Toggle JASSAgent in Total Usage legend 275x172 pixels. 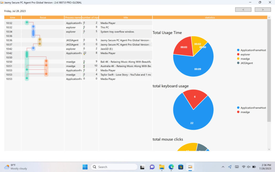245,63
